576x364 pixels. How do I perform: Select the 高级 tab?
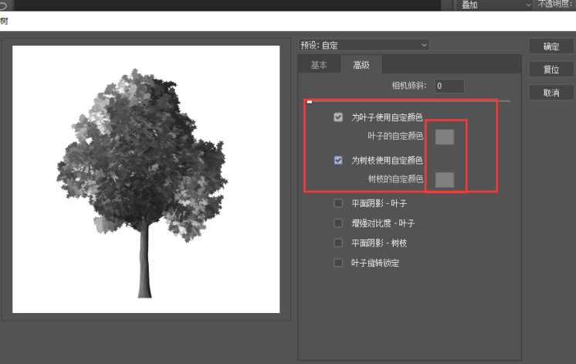click(x=361, y=66)
